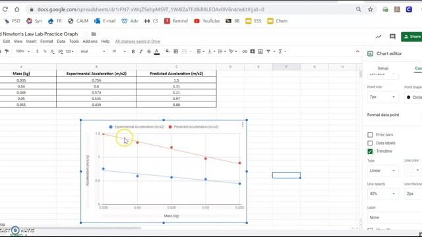Toggle italic formatting
The height and width of the screenshot is (237, 422).
tap(140, 51)
